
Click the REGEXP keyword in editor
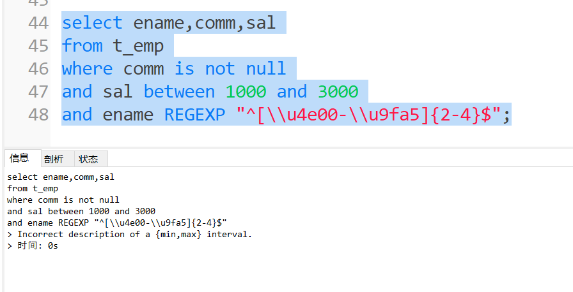coord(194,115)
